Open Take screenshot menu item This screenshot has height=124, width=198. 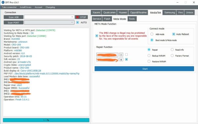pyautogui.click(x=9, y=7)
